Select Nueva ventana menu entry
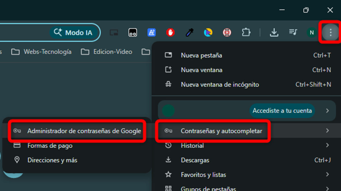The width and height of the screenshot is (341, 191). [246, 70]
